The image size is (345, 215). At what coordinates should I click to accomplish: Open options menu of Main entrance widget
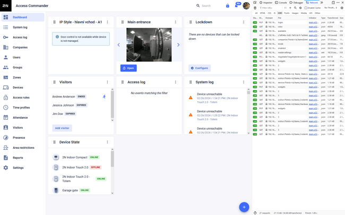(x=176, y=22)
